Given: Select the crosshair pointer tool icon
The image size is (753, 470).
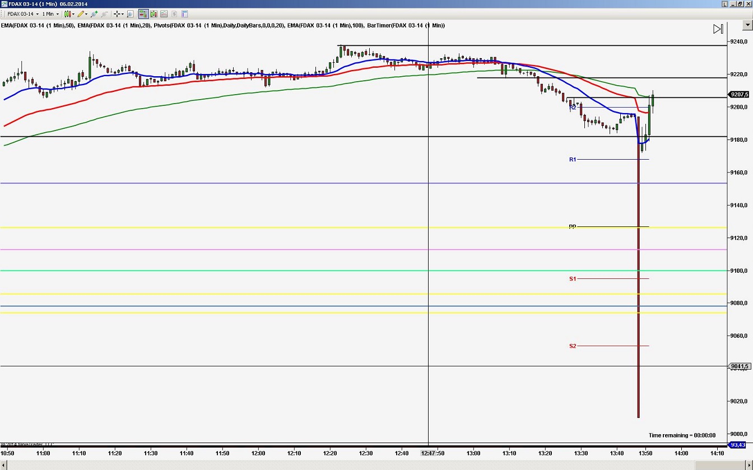Looking at the screenshot, I should pos(116,13).
